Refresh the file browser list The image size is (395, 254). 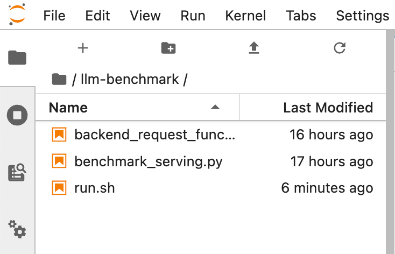[340, 48]
